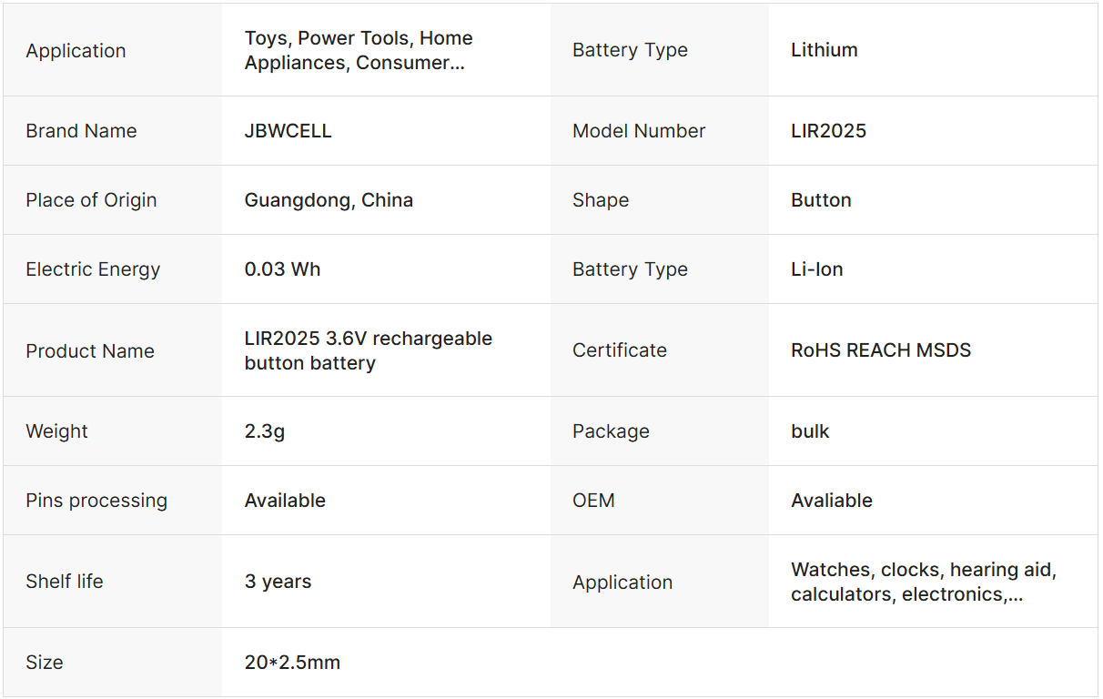Click the 'Li-Ion' battery type value
Viewport: 1103px width, 699px height.
pos(816,269)
